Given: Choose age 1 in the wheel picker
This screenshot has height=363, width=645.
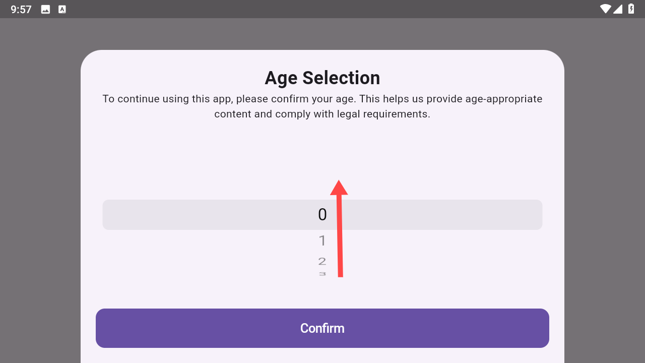Looking at the screenshot, I should tap(322, 241).
